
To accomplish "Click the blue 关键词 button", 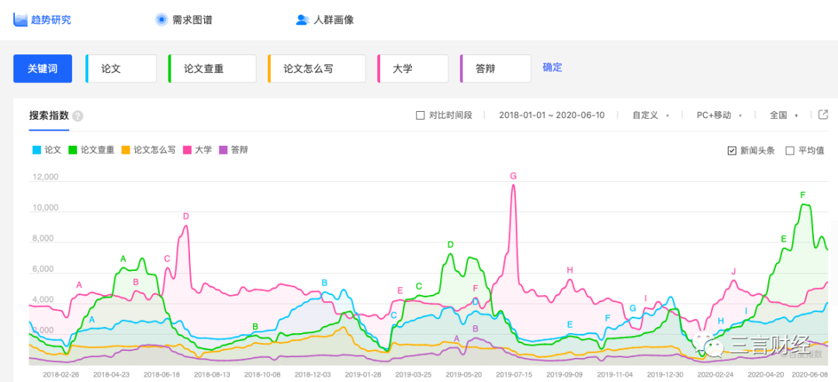I will [x=43, y=68].
